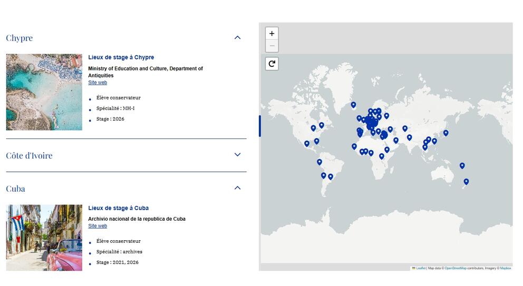Click the map pin over New Caledonia
Viewport: 523px width, 286px height.
[x=462, y=166]
